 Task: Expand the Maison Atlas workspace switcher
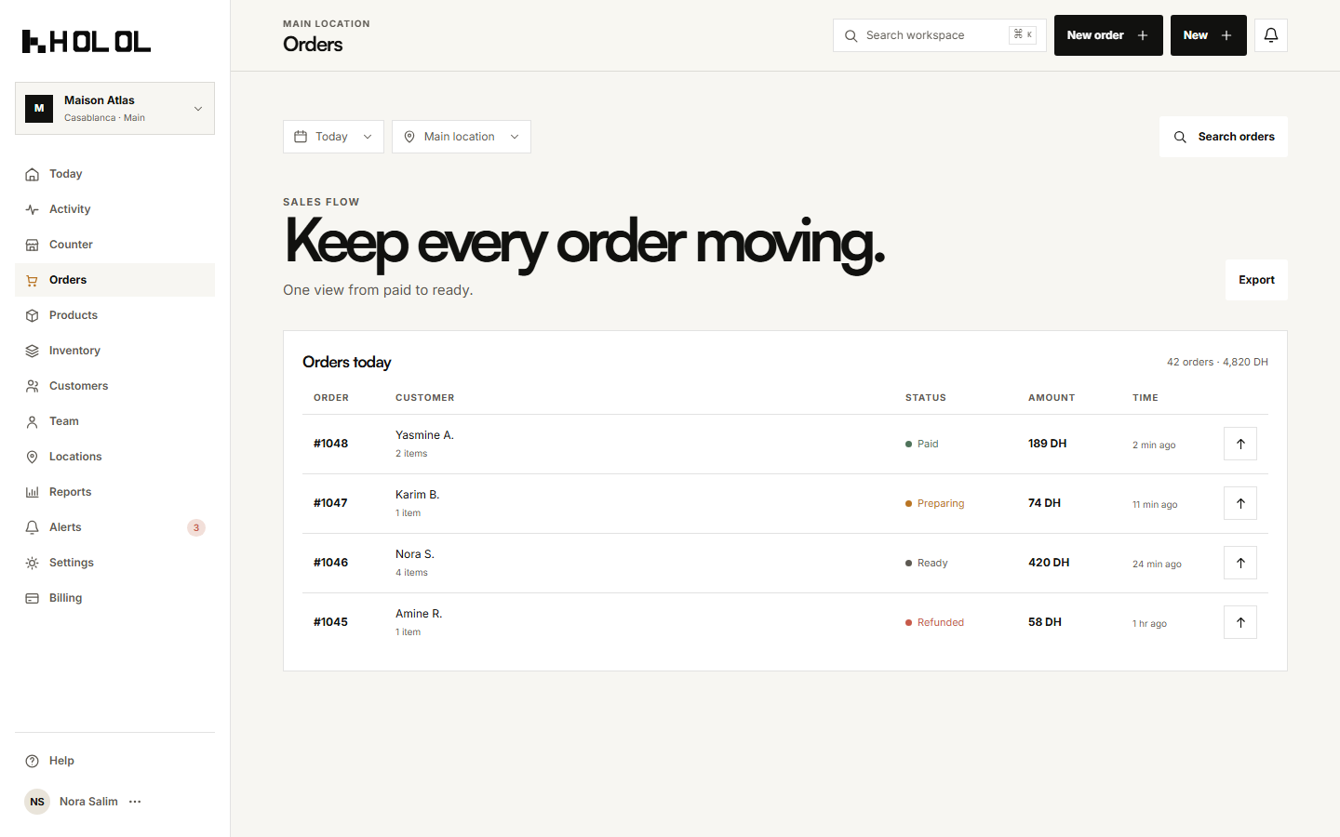114,108
